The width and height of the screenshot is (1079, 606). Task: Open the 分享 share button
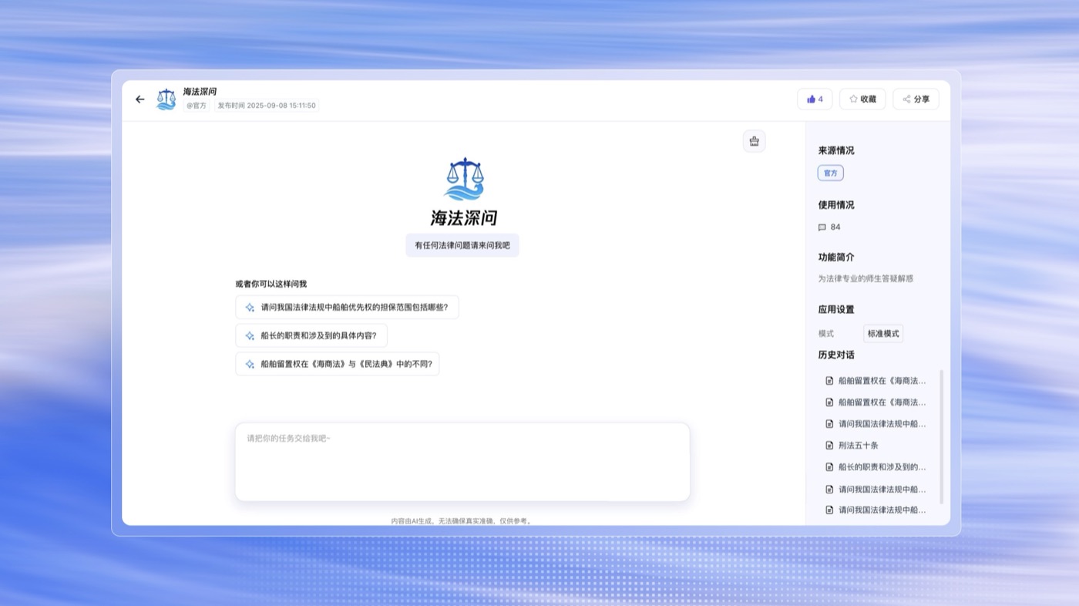click(916, 99)
